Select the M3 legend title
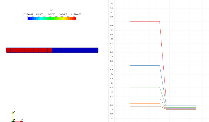The image size is (209, 122). [x=52, y=10]
